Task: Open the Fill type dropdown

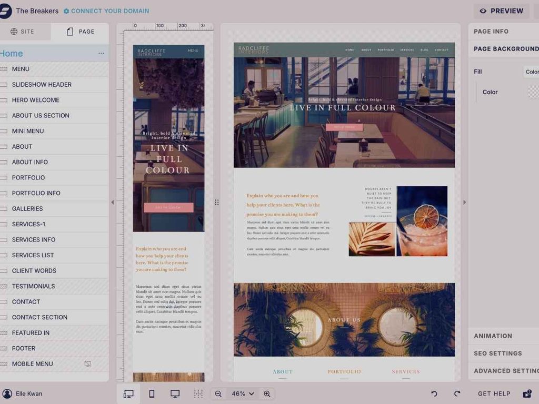Action: pos(531,72)
